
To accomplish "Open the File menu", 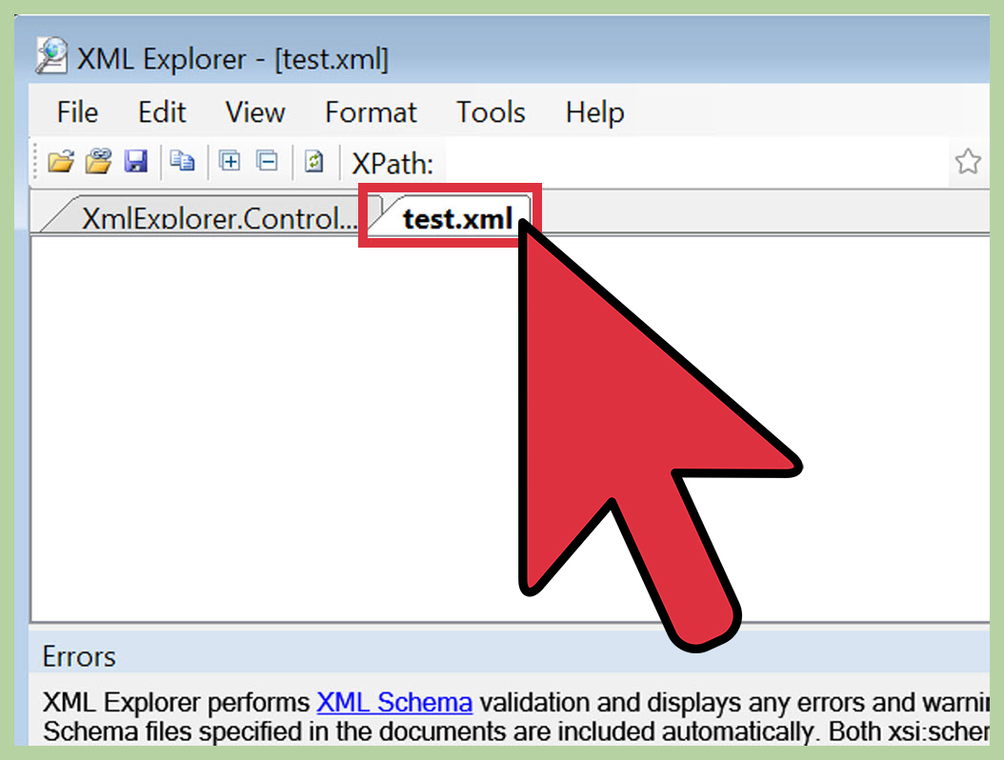I will pos(76,112).
